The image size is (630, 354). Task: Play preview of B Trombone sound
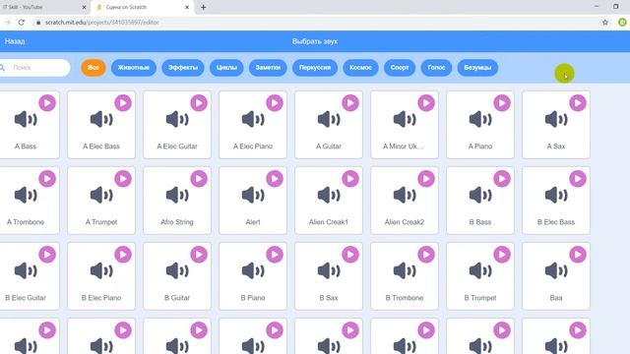coord(426,255)
